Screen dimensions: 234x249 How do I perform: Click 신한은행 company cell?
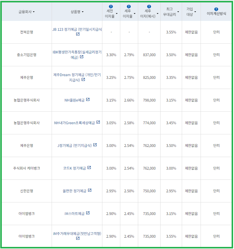click(27, 191)
